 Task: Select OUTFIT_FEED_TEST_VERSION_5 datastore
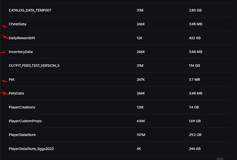click(x=34, y=66)
